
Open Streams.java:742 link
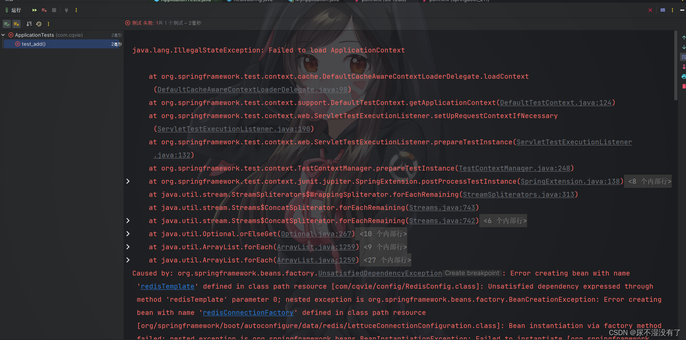[x=442, y=221]
